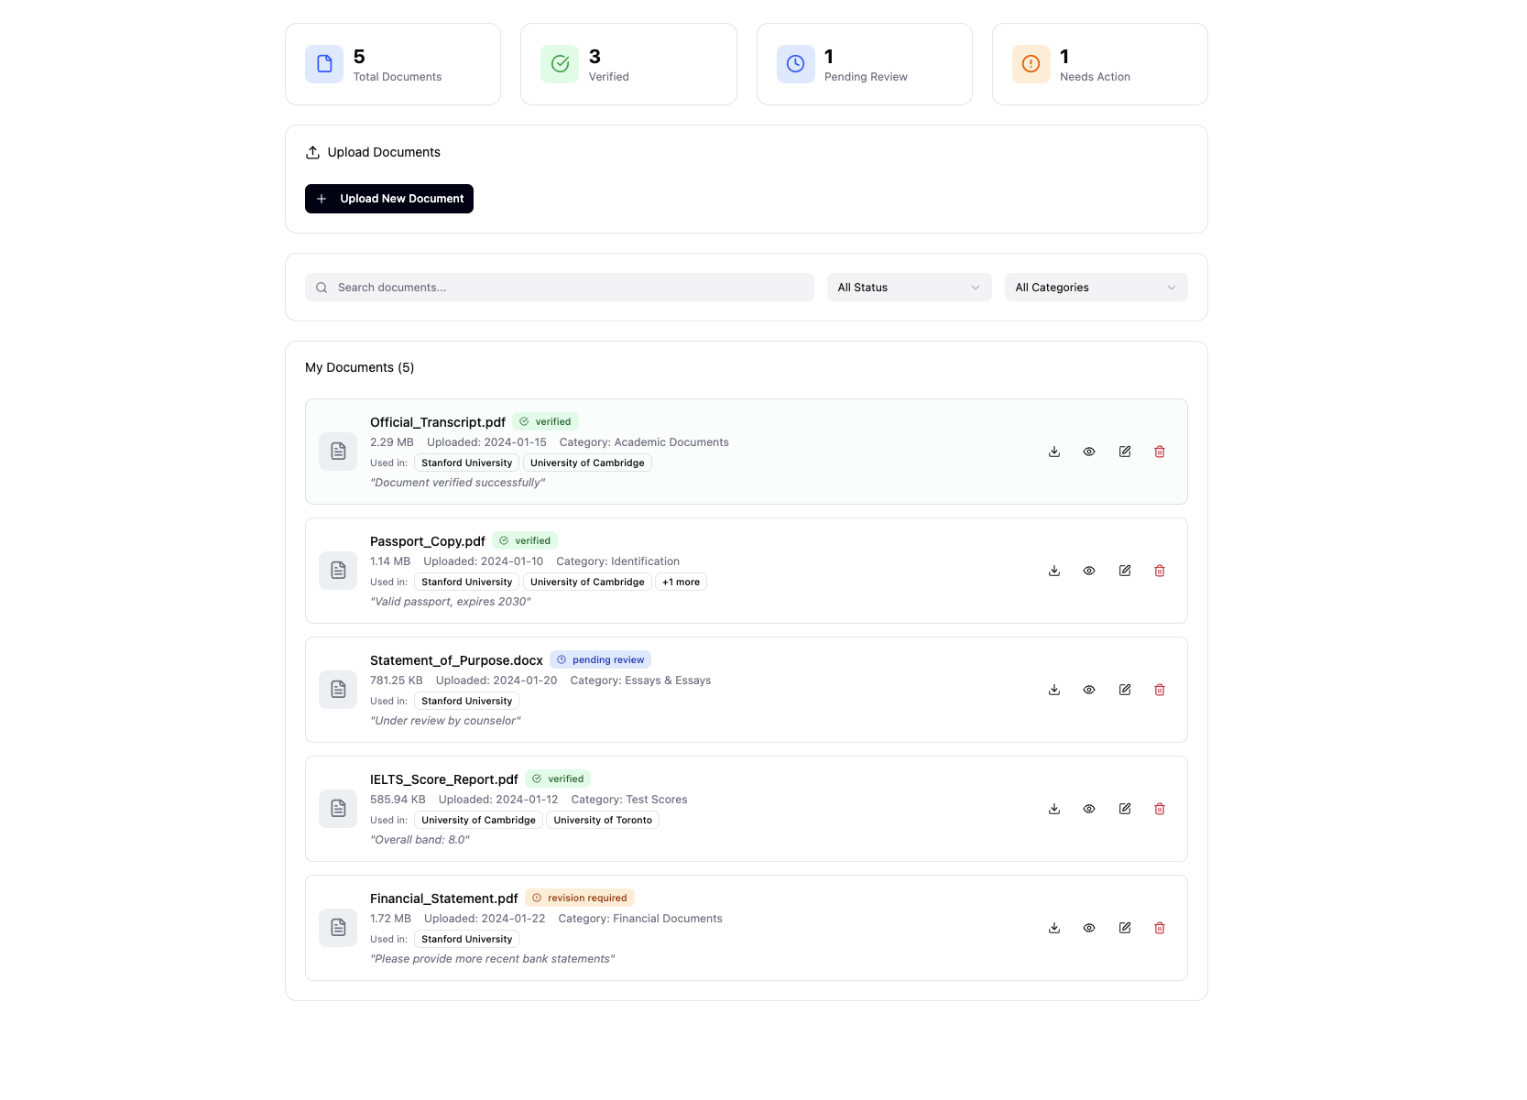Download the Official_Transcript.pdf file

coord(1054,452)
